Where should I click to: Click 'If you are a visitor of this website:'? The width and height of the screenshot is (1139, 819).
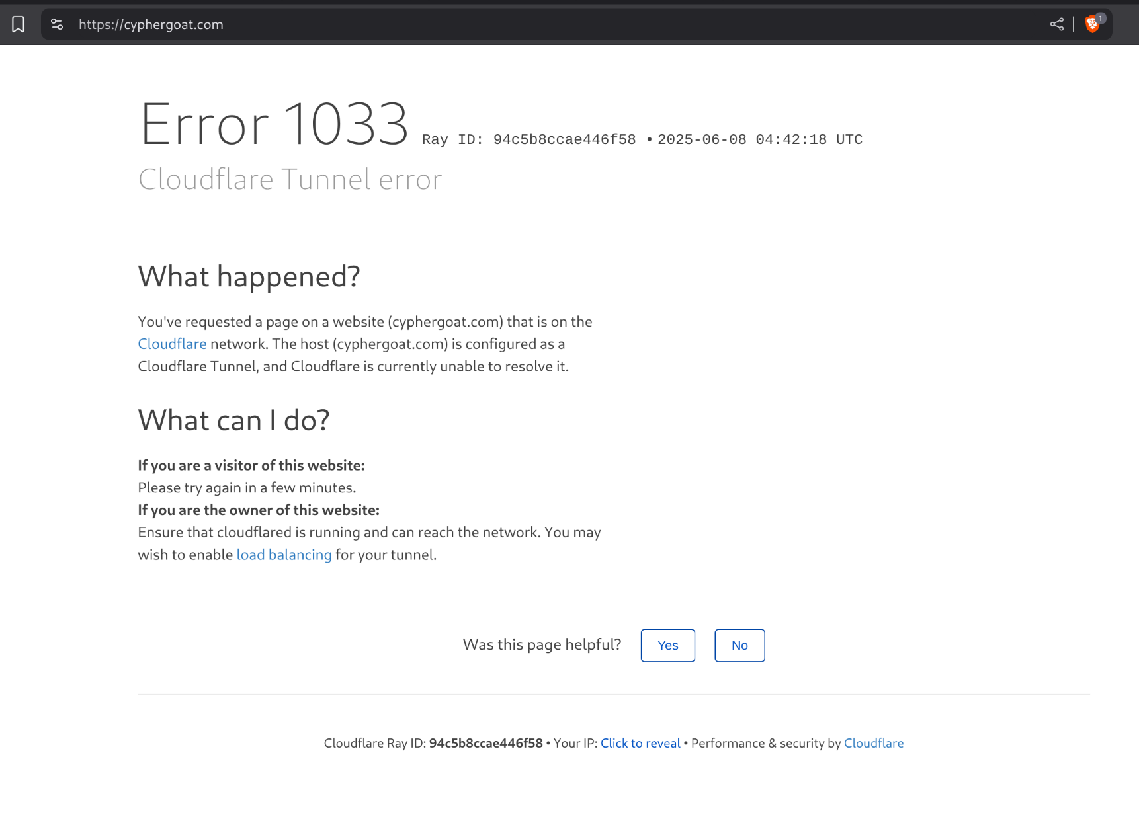[251, 465]
